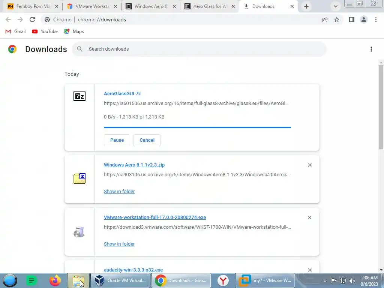The height and width of the screenshot is (288, 384).
Task: Switch to Oracle VM VirtualBox window
Action: coord(120,280)
